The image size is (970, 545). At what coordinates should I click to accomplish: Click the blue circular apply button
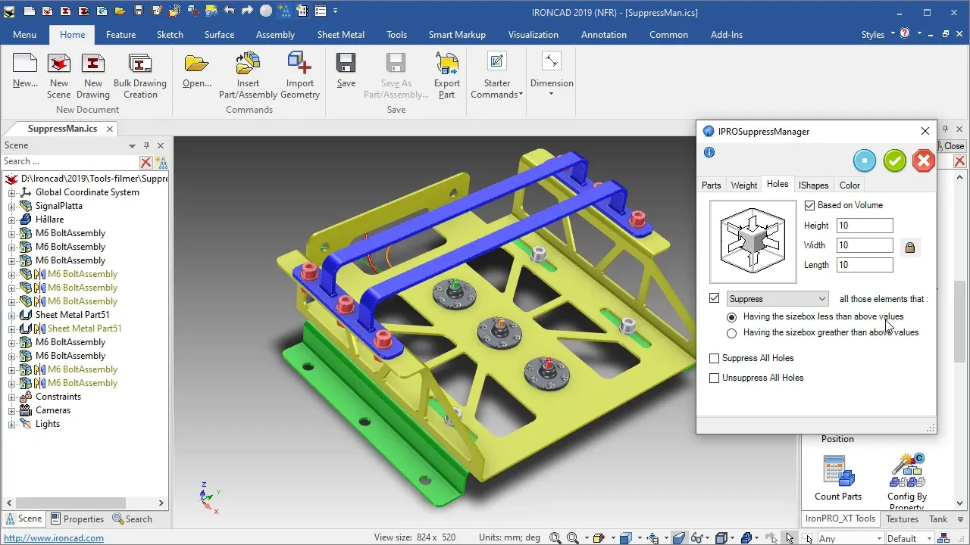pyautogui.click(x=865, y=160)
